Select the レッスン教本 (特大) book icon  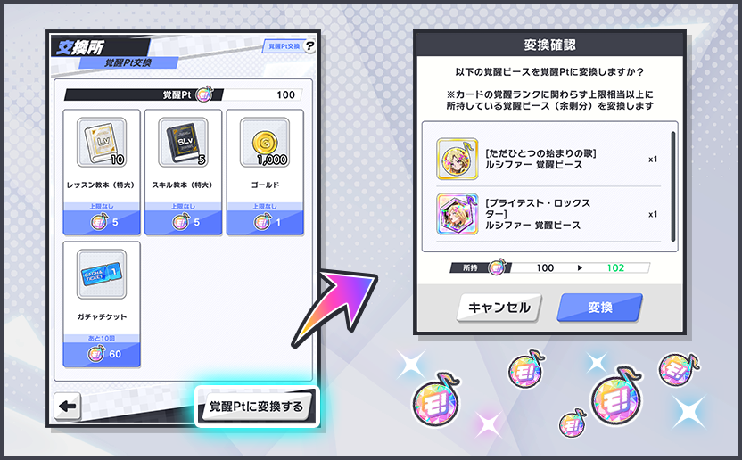[x=102, y=143]
